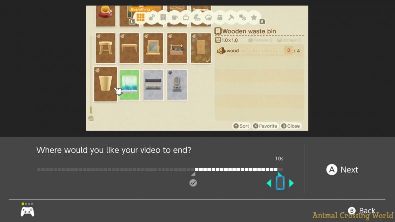Choose the green waterfall wallpaper recipe card
This screenshot has width=395, height=222.
129,85
